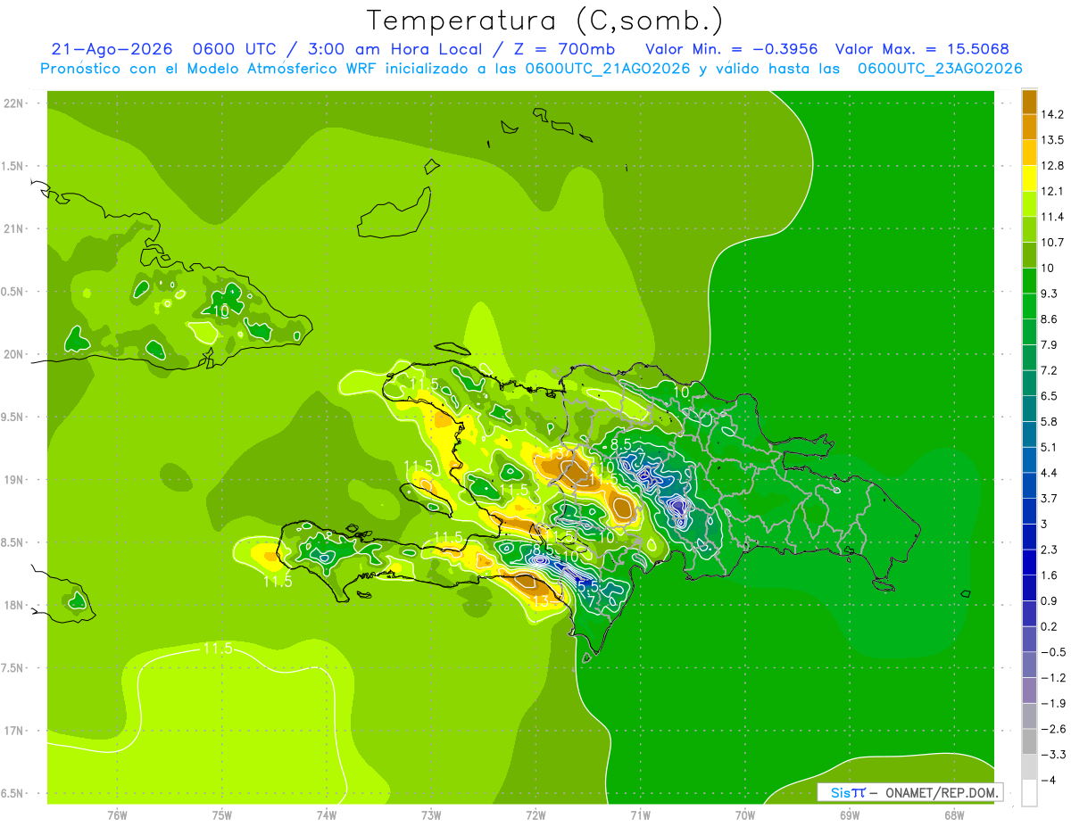This screenshot has width=1071, height=827.
Task: Click the -4 legend value
Action: [1050, 780]
